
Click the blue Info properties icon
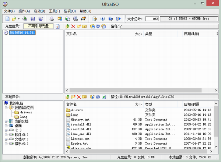pyautogui.click(x=102, y=19)
